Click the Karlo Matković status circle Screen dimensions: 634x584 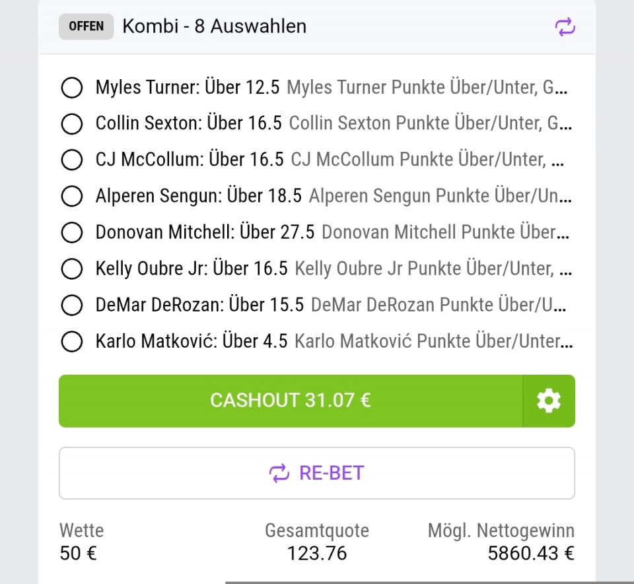click(x=71, y=341)
